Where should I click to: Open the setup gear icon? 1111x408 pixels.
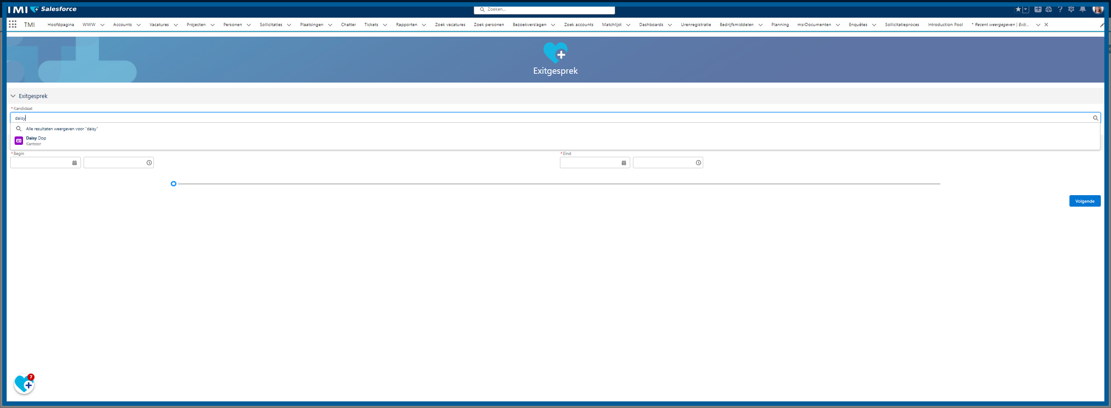point(1071,9)
